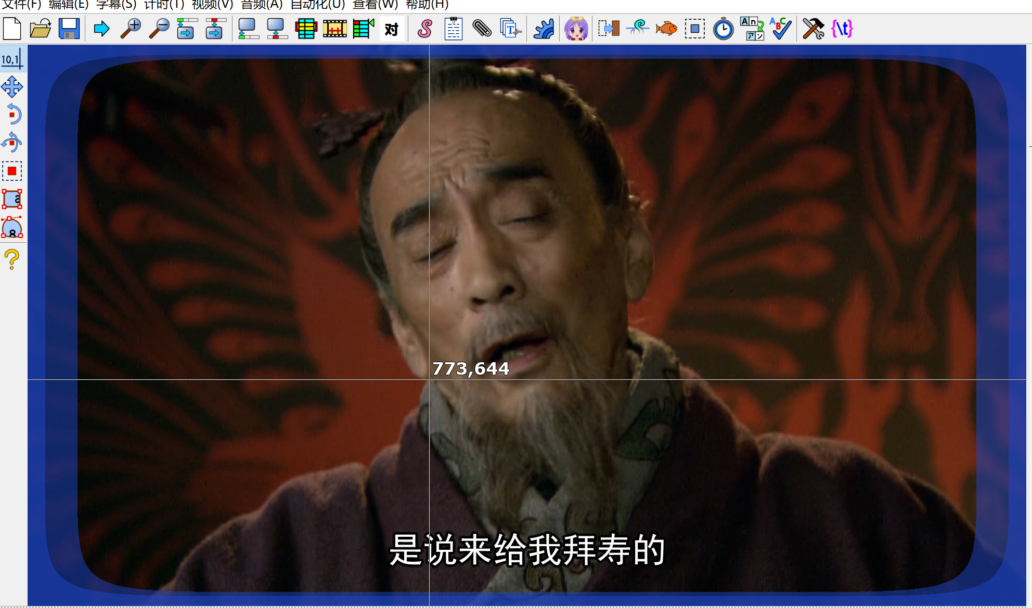The width and height of the screenshot is (1032, 608).
Task: Snap subtitles to scene filmstrip icon
Action: point(334,29)
